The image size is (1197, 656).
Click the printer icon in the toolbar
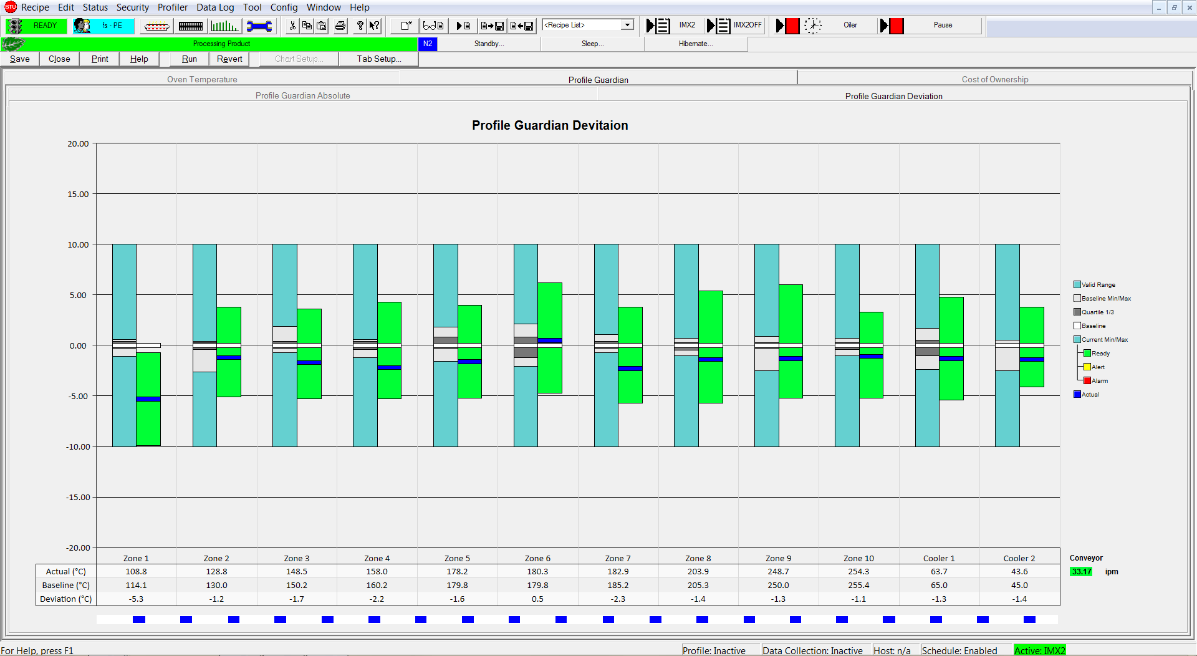(340, 26)
